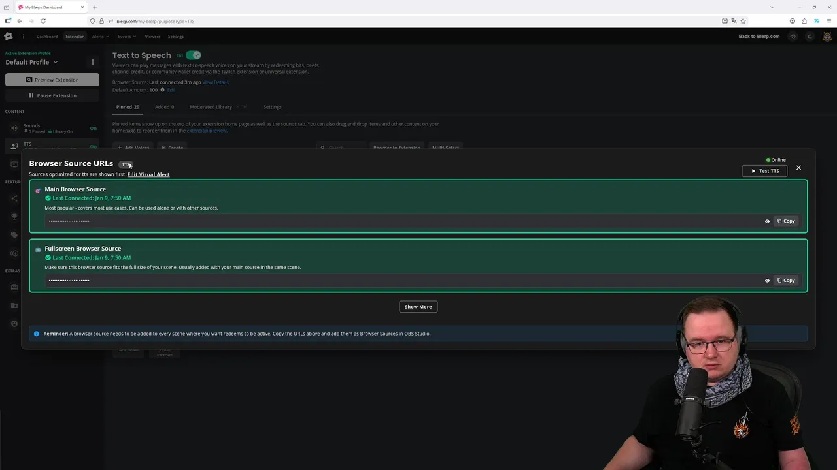The image size is (837, 470).
Task: Click the speaker volume icon in header
Action: click(793, 37)
